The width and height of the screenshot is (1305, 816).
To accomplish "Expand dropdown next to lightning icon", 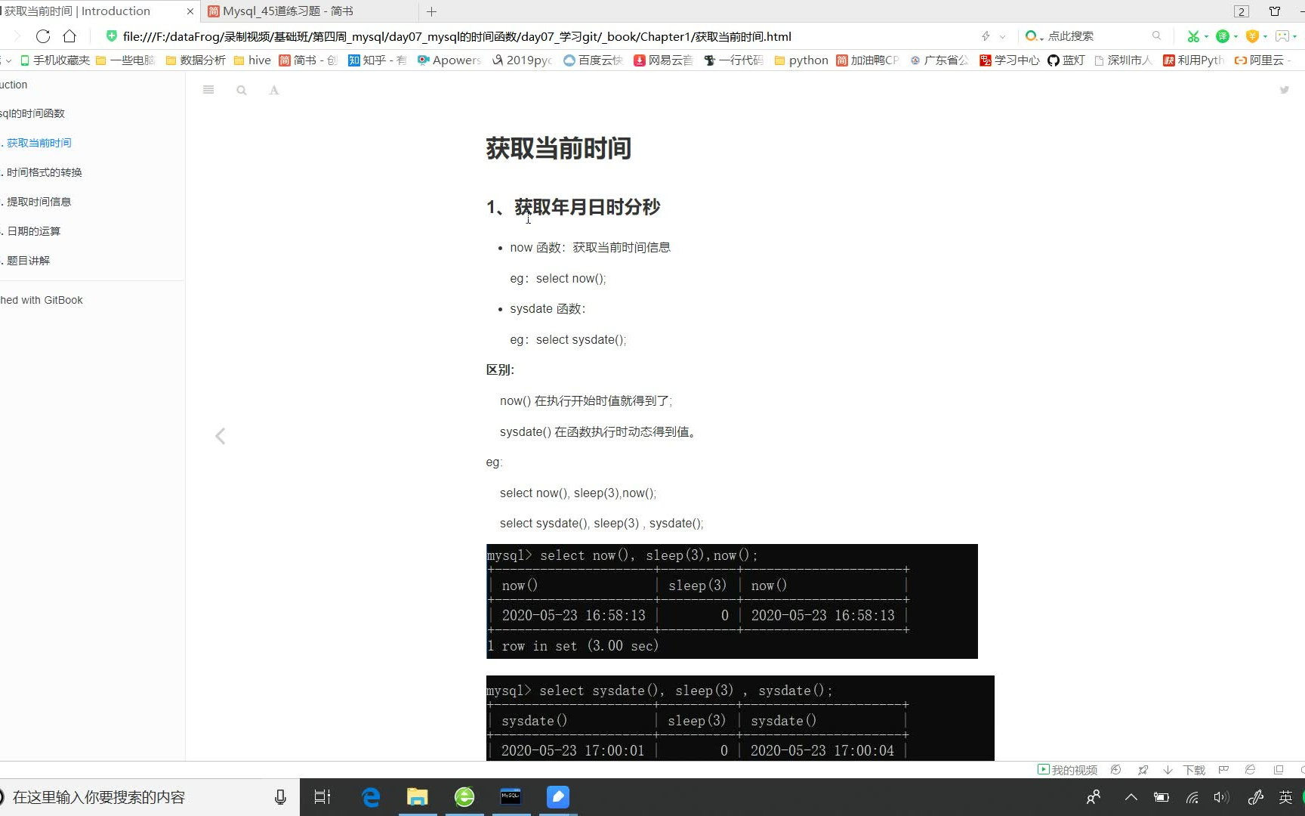I will pos(1002,36).
